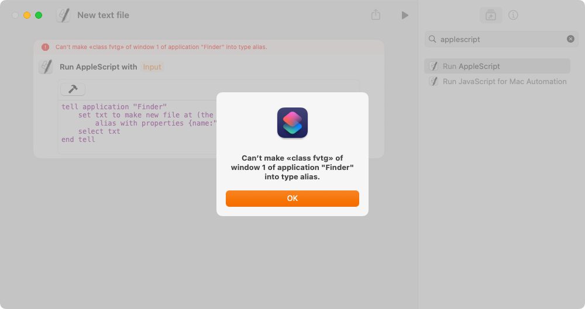Click the magnifying glass search icon

click(432, 39)
